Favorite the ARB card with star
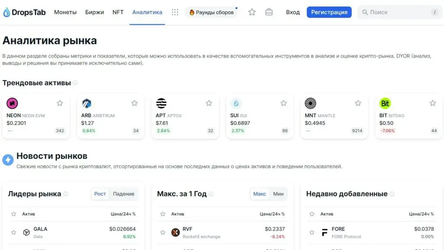This screenshot has width=444, height=250. pos(134,103)
